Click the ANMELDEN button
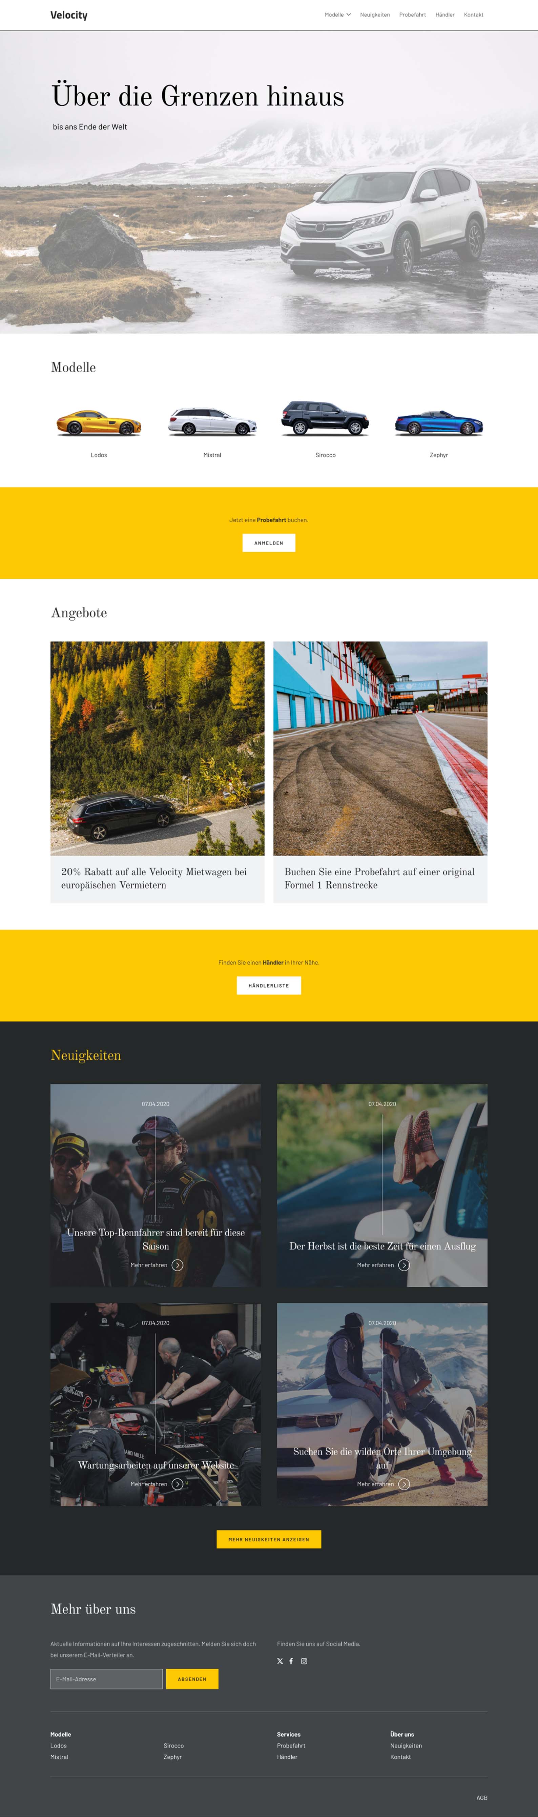This screenshot has width=538, height=1817. point(269,543)
